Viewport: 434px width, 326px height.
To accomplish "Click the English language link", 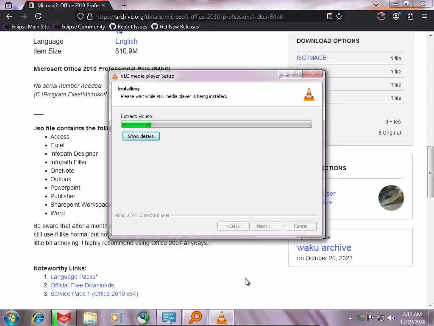I will (x=126, y=41).
